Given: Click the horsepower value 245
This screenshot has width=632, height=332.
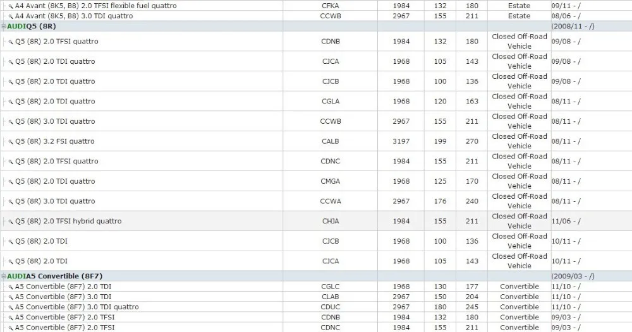Looking at the screenshot, I should click(472, 307).
